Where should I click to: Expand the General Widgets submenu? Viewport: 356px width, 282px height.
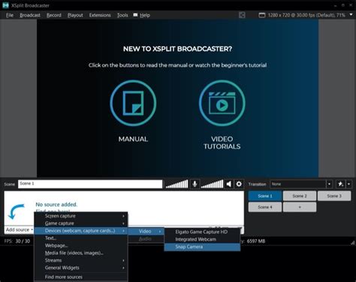81,268
